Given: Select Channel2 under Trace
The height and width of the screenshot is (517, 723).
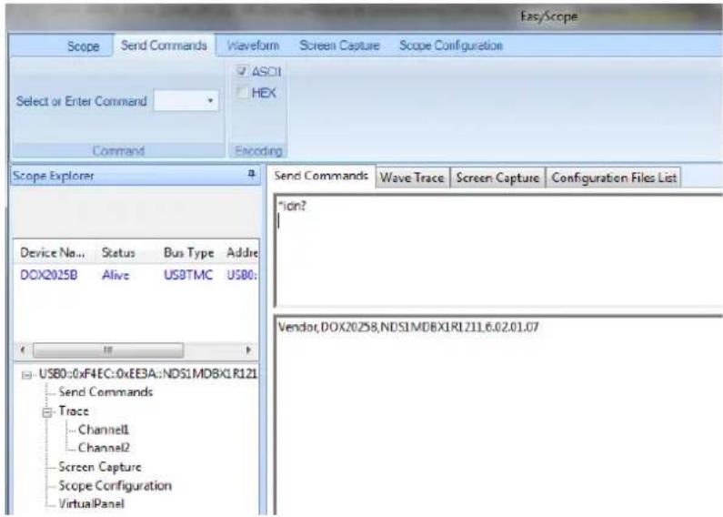Looking at the screenshot, I should pos(104,448).
